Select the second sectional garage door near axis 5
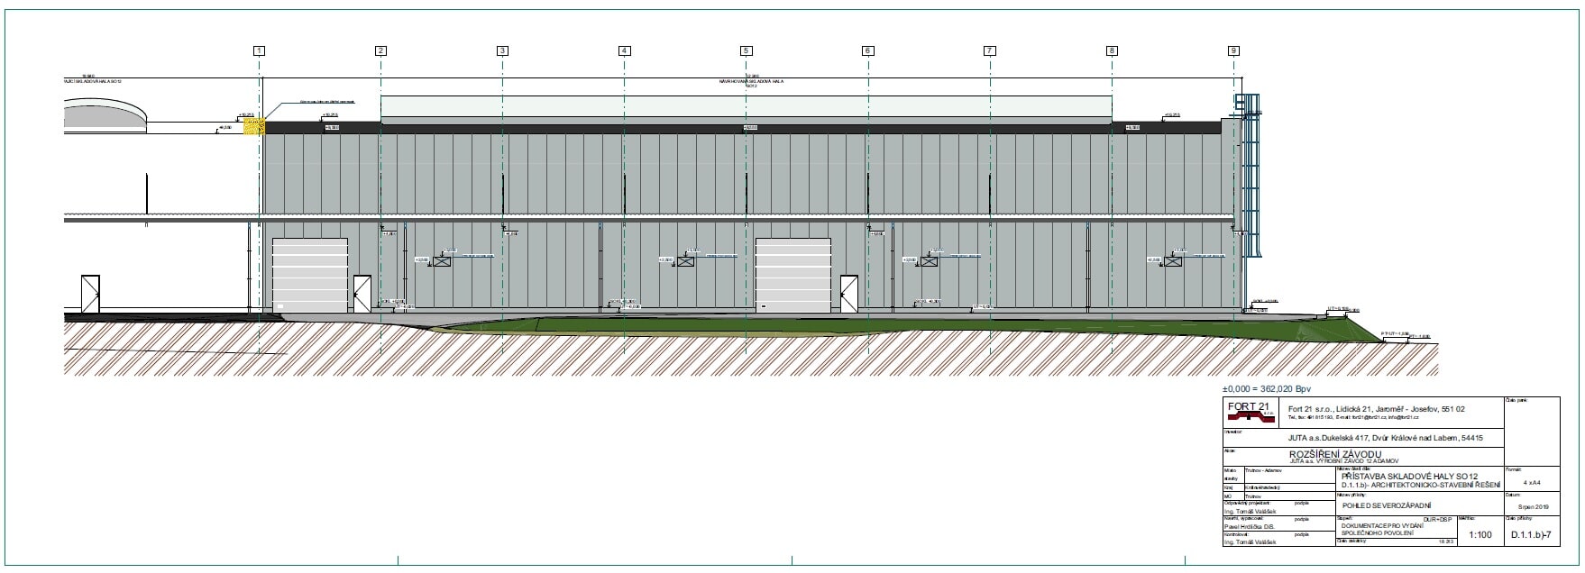The height and width of the screenshot is (573, 1585). point(792,276)
